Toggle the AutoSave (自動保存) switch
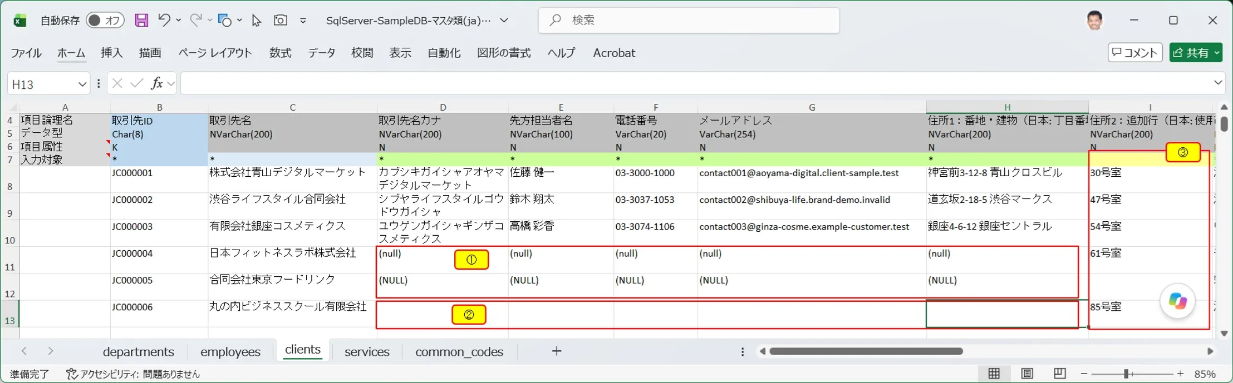Image resolution: width=1233 pixels, height=383 pixels. (x=105, y=21)
